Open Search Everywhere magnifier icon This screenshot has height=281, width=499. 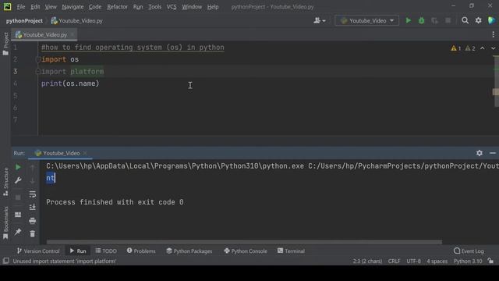pos(465,21)
